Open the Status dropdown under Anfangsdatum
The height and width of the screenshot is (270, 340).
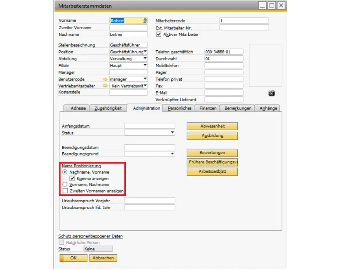click(172, 133)
